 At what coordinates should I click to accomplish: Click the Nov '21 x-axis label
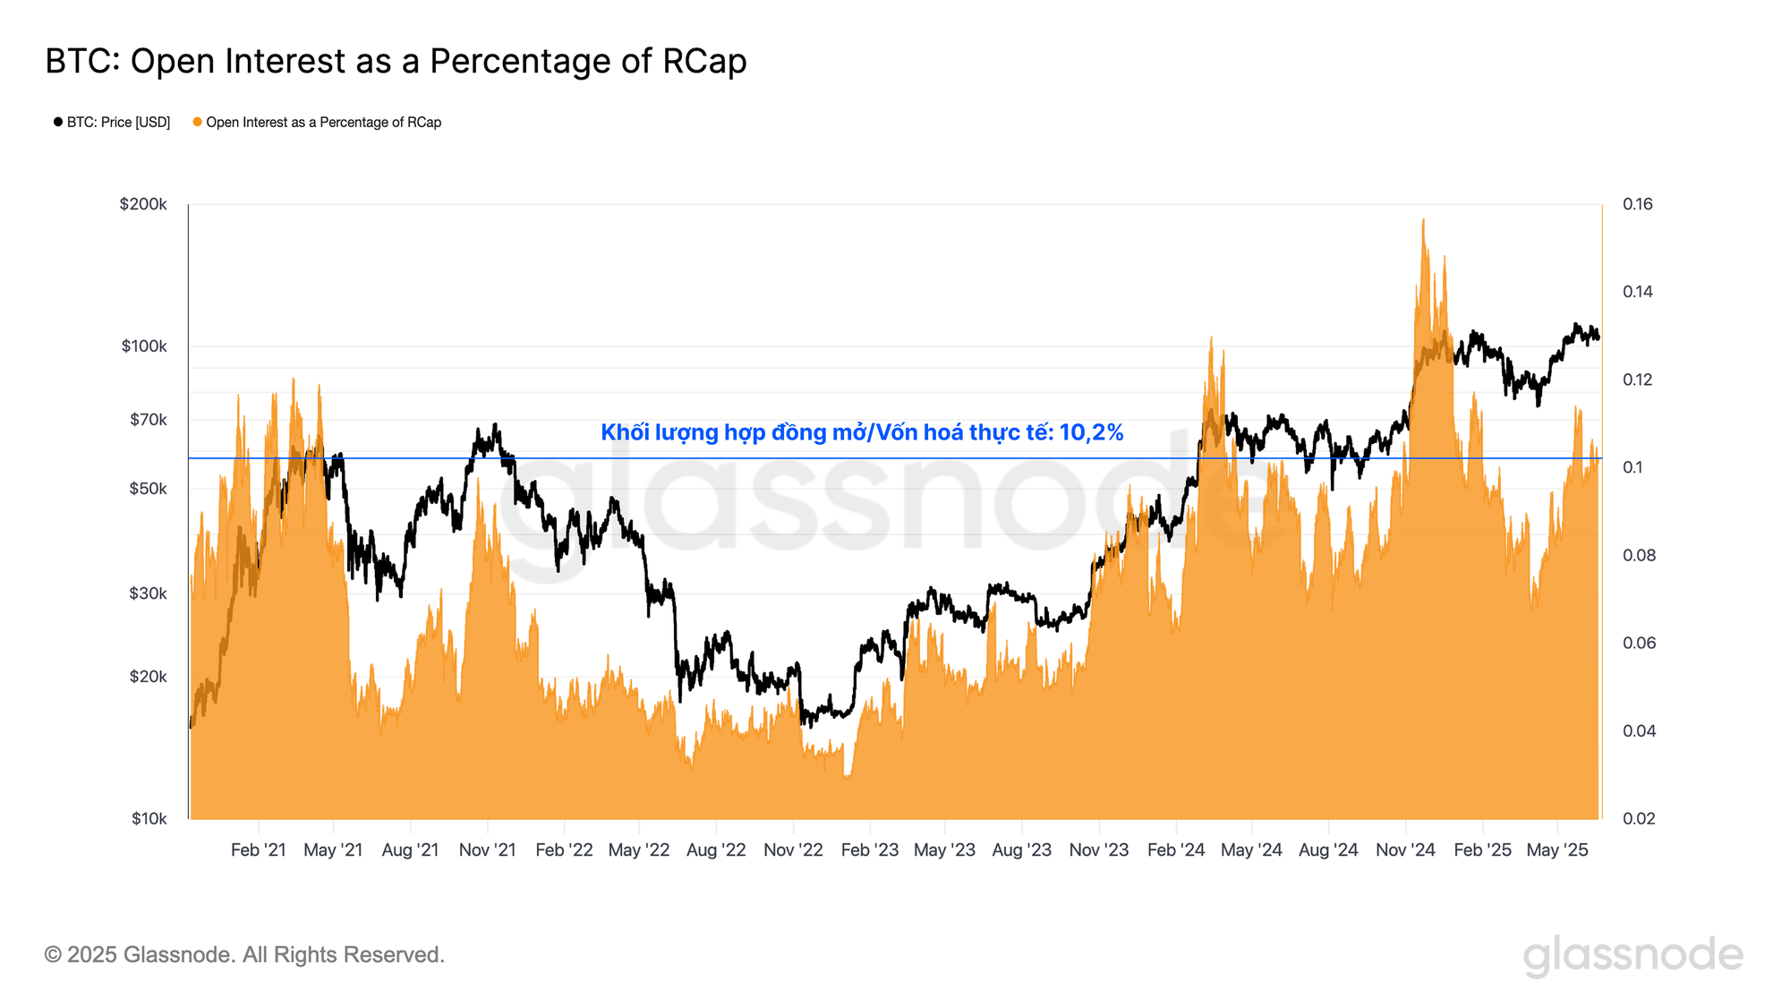pos(487,849)
